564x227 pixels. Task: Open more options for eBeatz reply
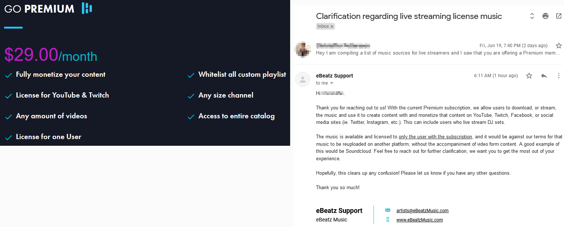tap(558, 76)
